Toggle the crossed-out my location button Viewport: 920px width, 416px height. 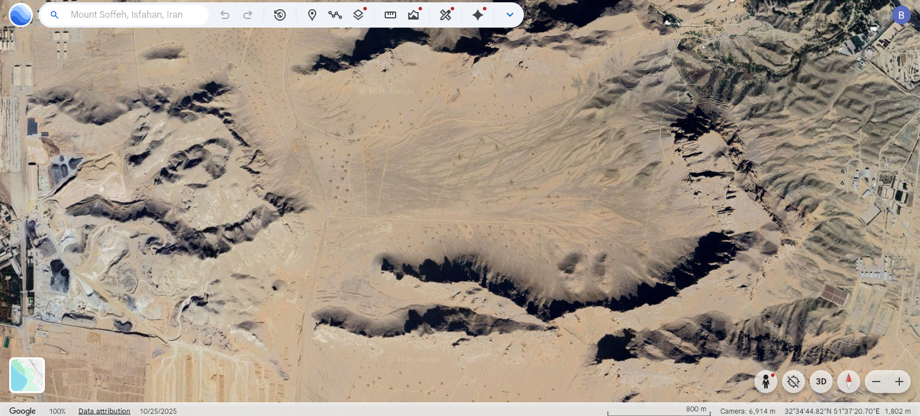click(x=793, y=382)
